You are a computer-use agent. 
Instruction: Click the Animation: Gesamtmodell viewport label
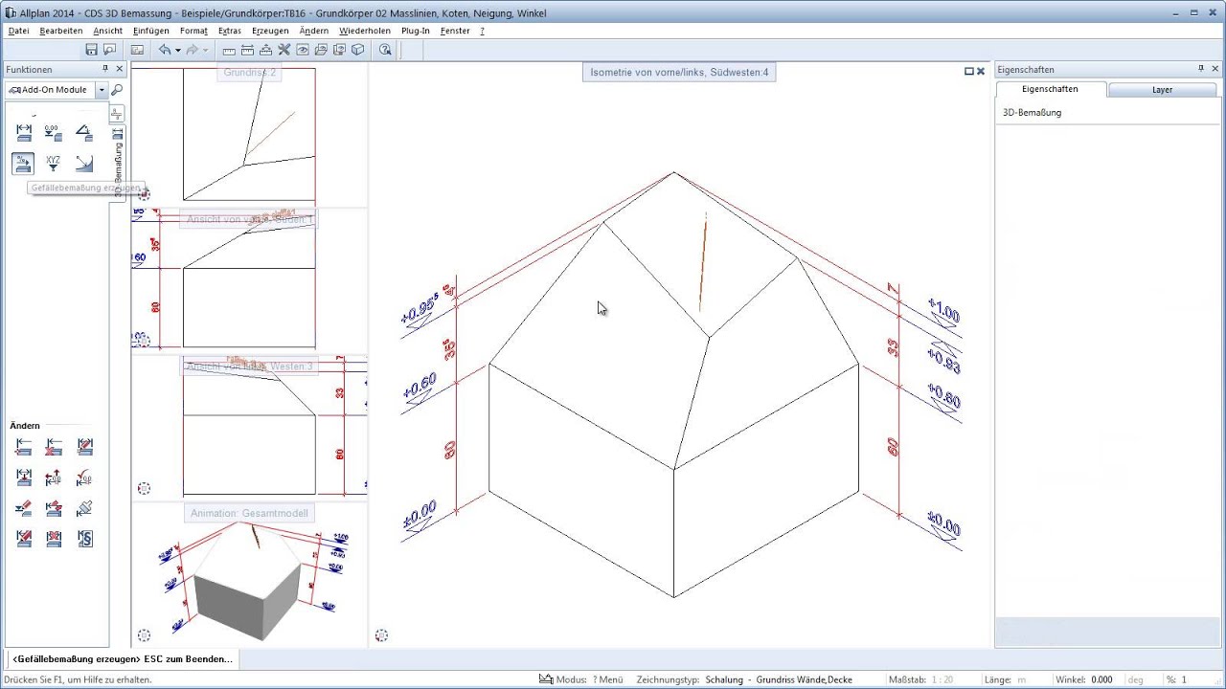tap(250, 514)
